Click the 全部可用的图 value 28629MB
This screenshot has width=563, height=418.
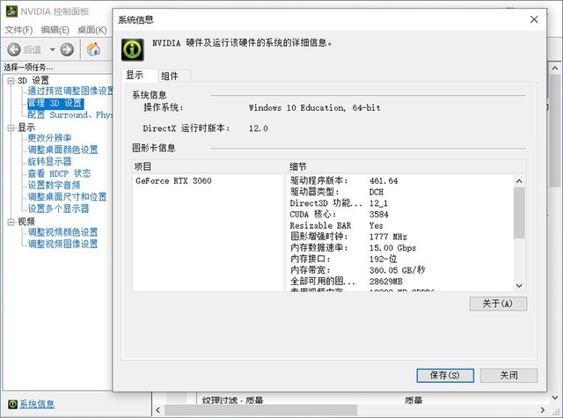tap(385, 282)
